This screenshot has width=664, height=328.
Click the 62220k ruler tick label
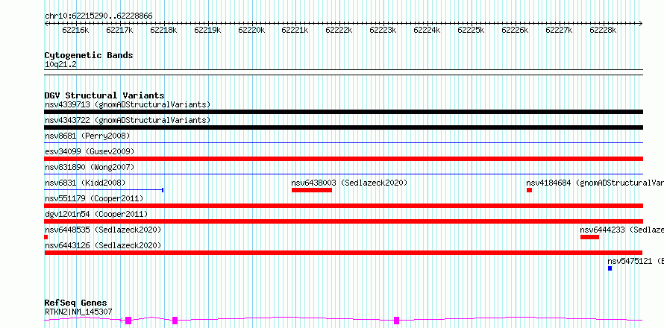pyautogui.click(x=251, y=30)
